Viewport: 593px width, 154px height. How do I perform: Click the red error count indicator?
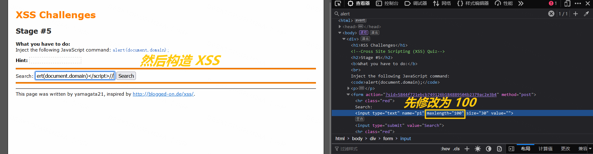tap(553, 3)
